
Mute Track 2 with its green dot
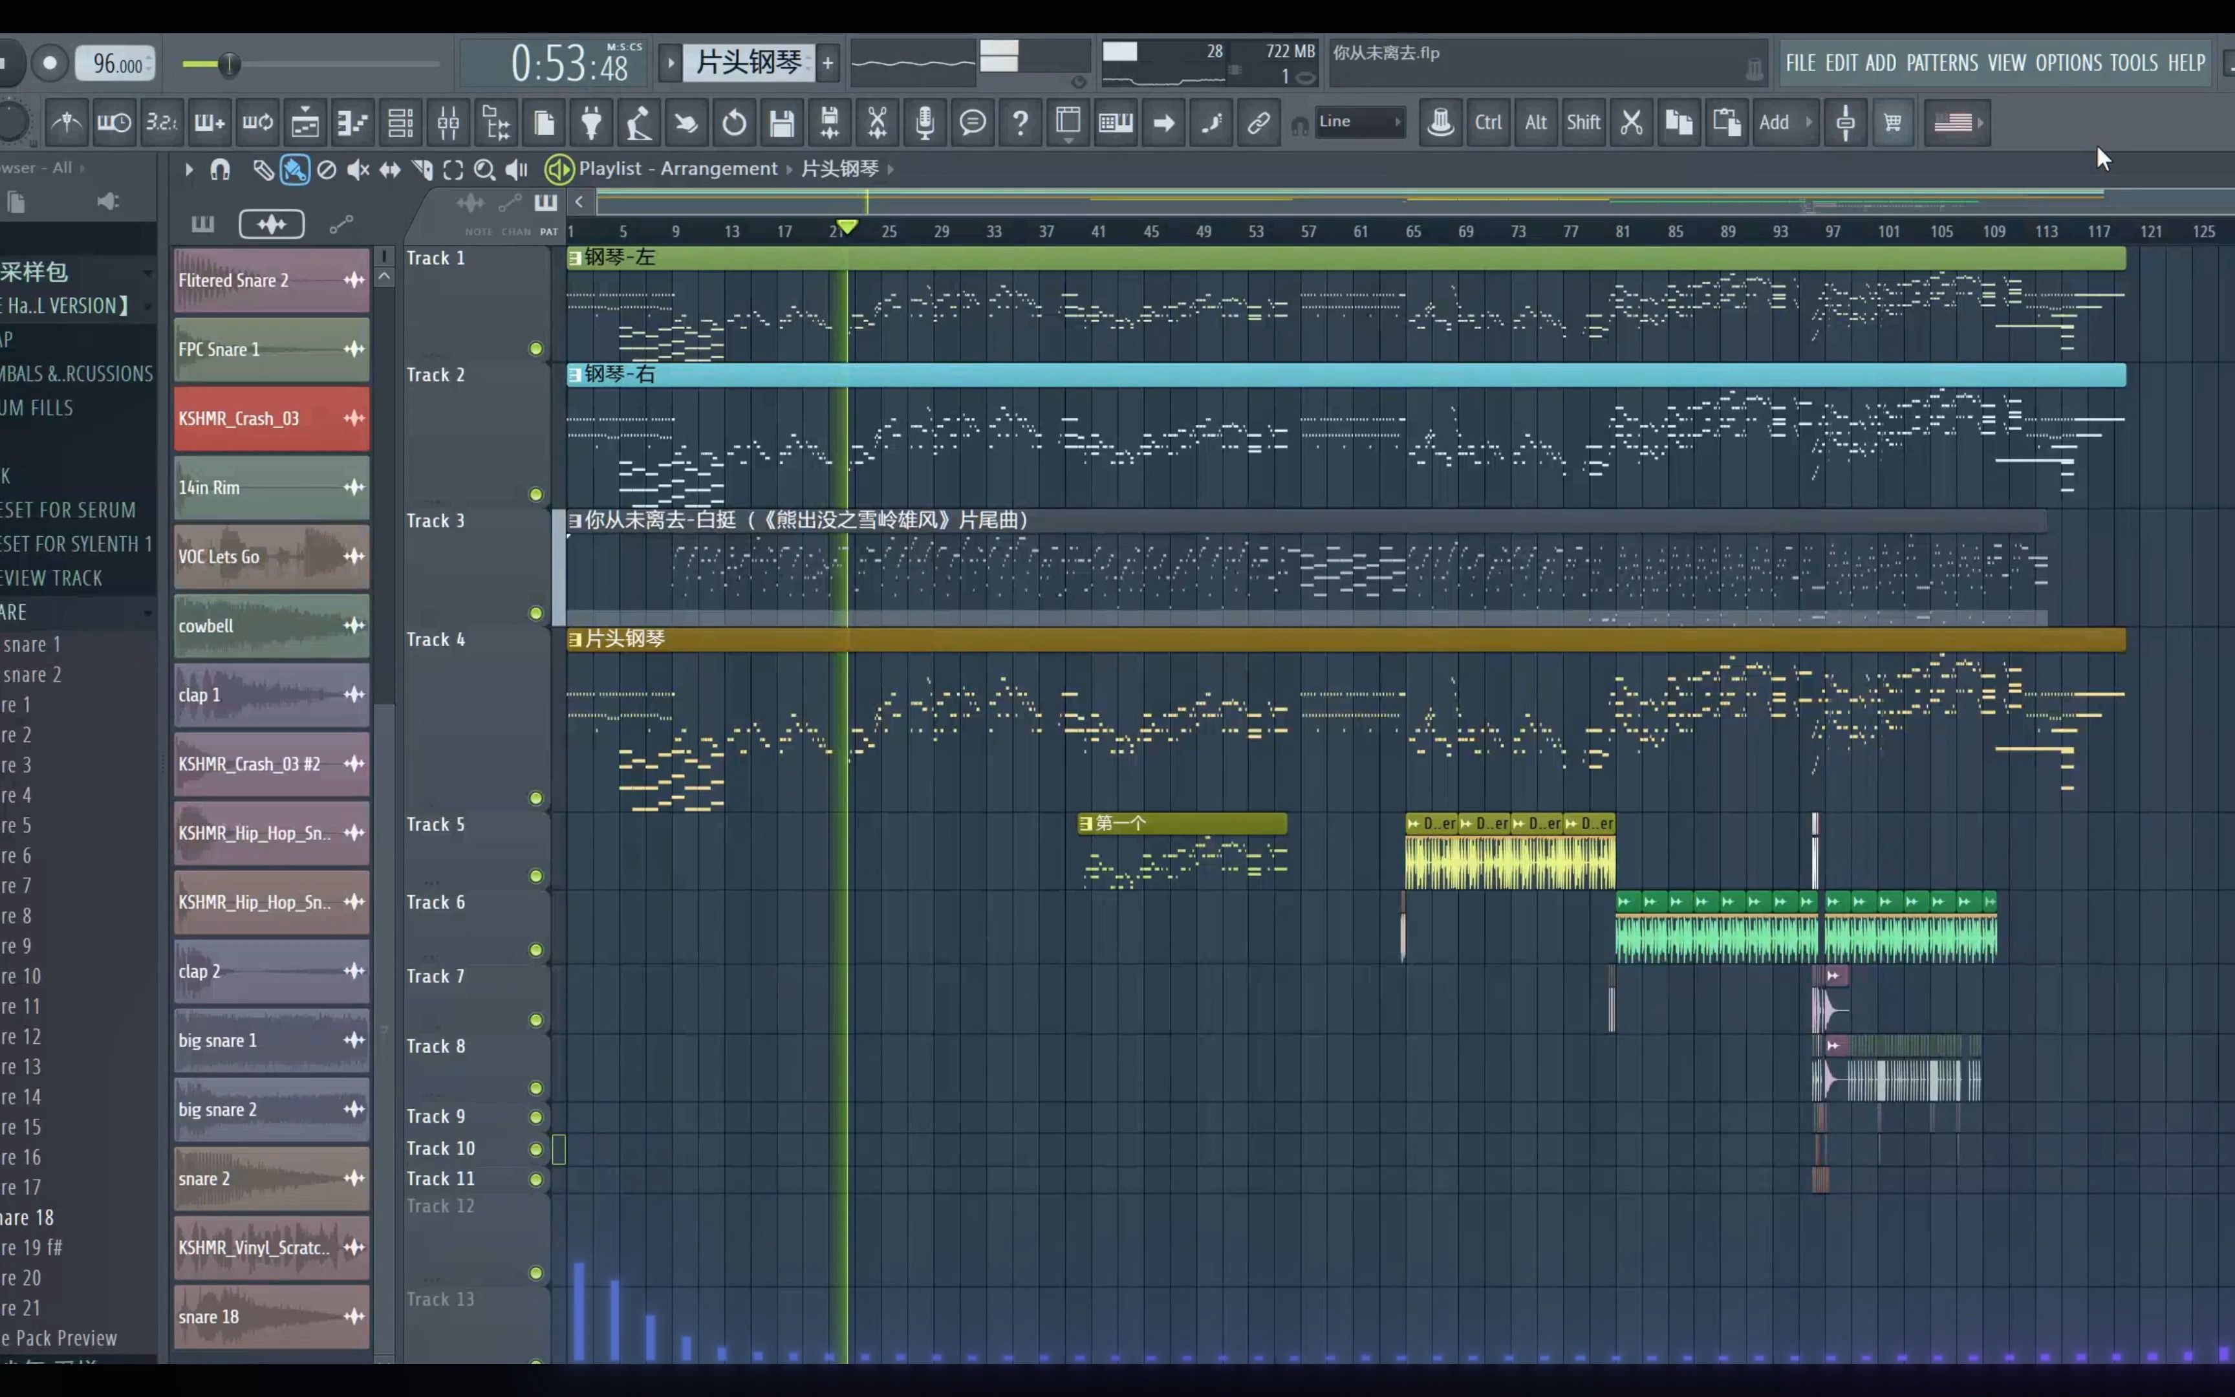(x=535, y=494)
